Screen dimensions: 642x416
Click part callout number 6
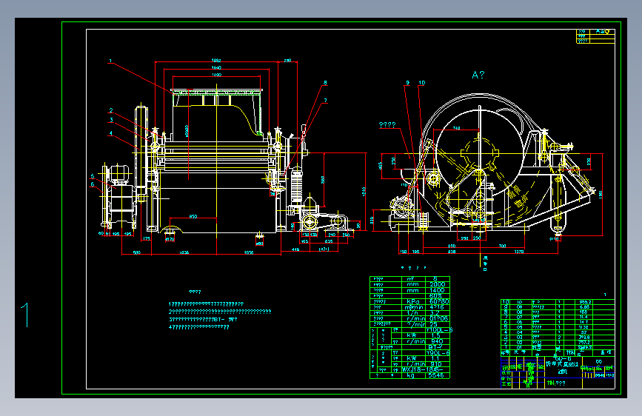93,184
